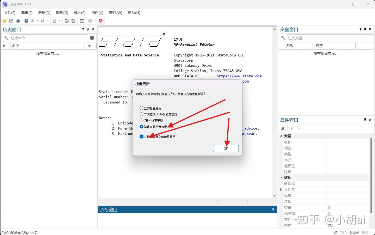Expand the 文件名 row in Properties
The width and height of the screenshot is (375, 235).
pyautogui.click(x=281, y=190)
